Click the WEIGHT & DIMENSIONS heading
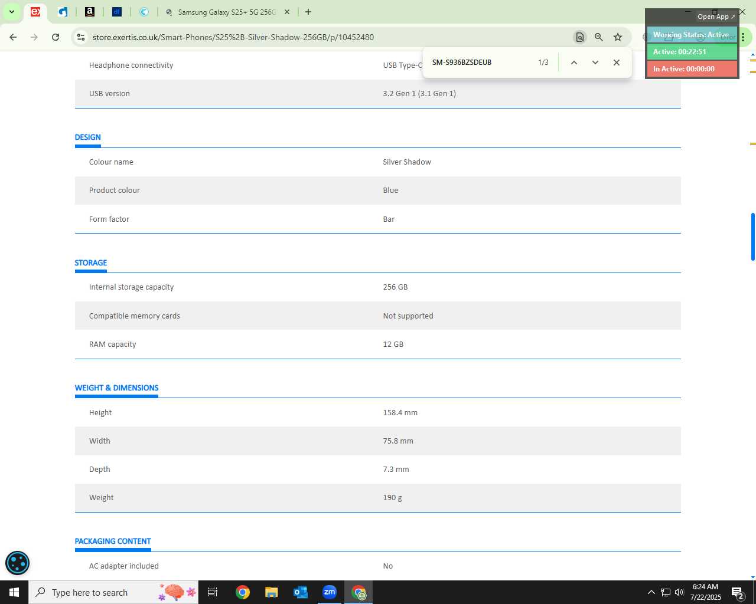Image resolution: width=756 pixels, height=604 pixels. [116, 388]
